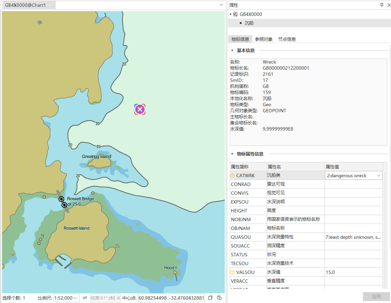Click the VALSOU value field 15.0
Viewport: 391px width, 303px height.
coord(353,272)
